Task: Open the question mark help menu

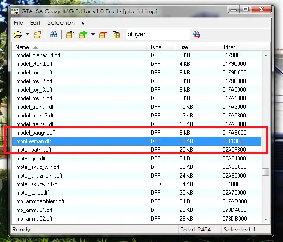Action: (83, 23)
